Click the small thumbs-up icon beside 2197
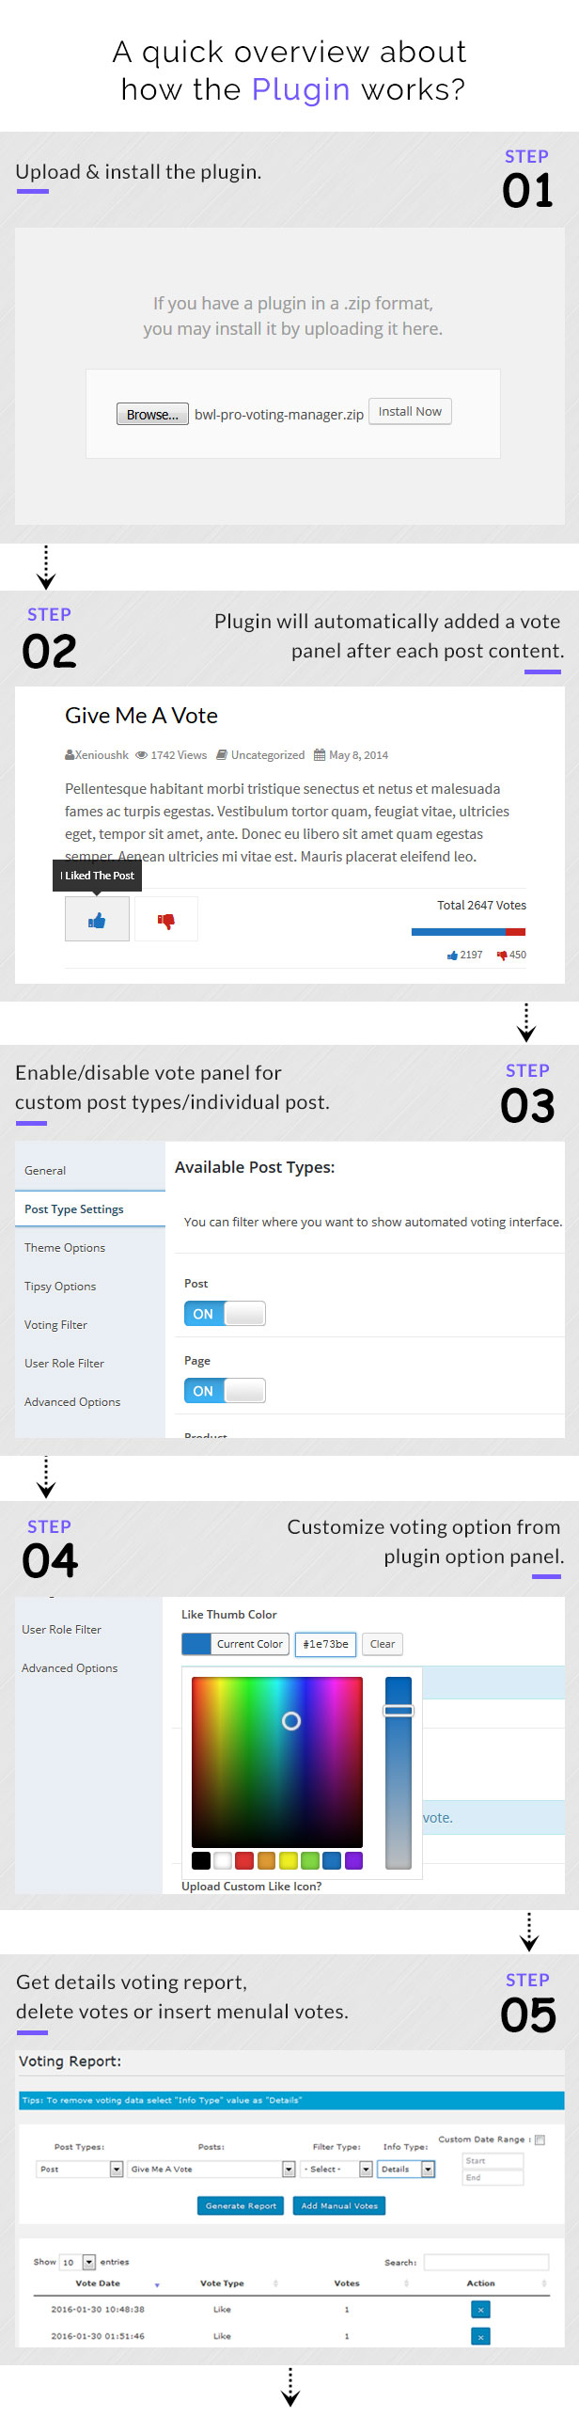Screen dimensions: 579x2417 (452, 956)
